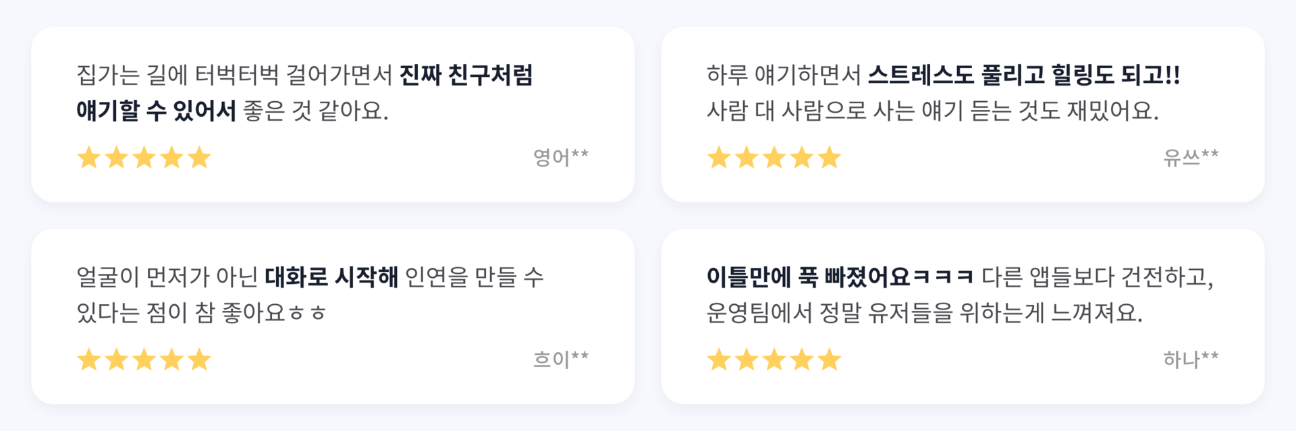Select the fourth star in 하나** review
1296x431 pixels.
pyautogui.click(x=802, y=360)
